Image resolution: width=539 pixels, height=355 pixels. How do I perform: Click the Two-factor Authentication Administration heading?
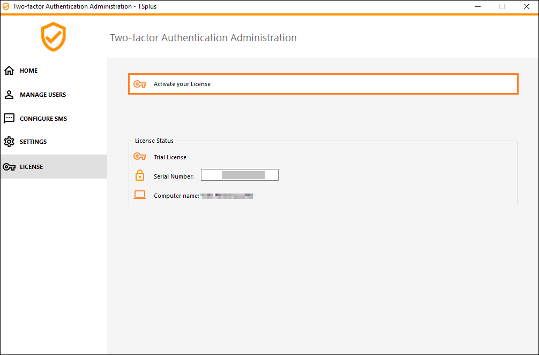tap(203, 37)
